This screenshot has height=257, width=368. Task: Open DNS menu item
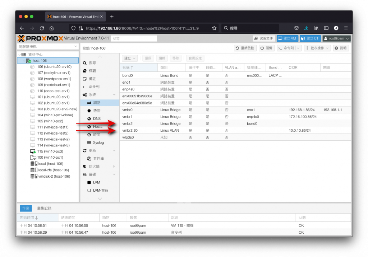pyautogui.click(x=100, y=119)
